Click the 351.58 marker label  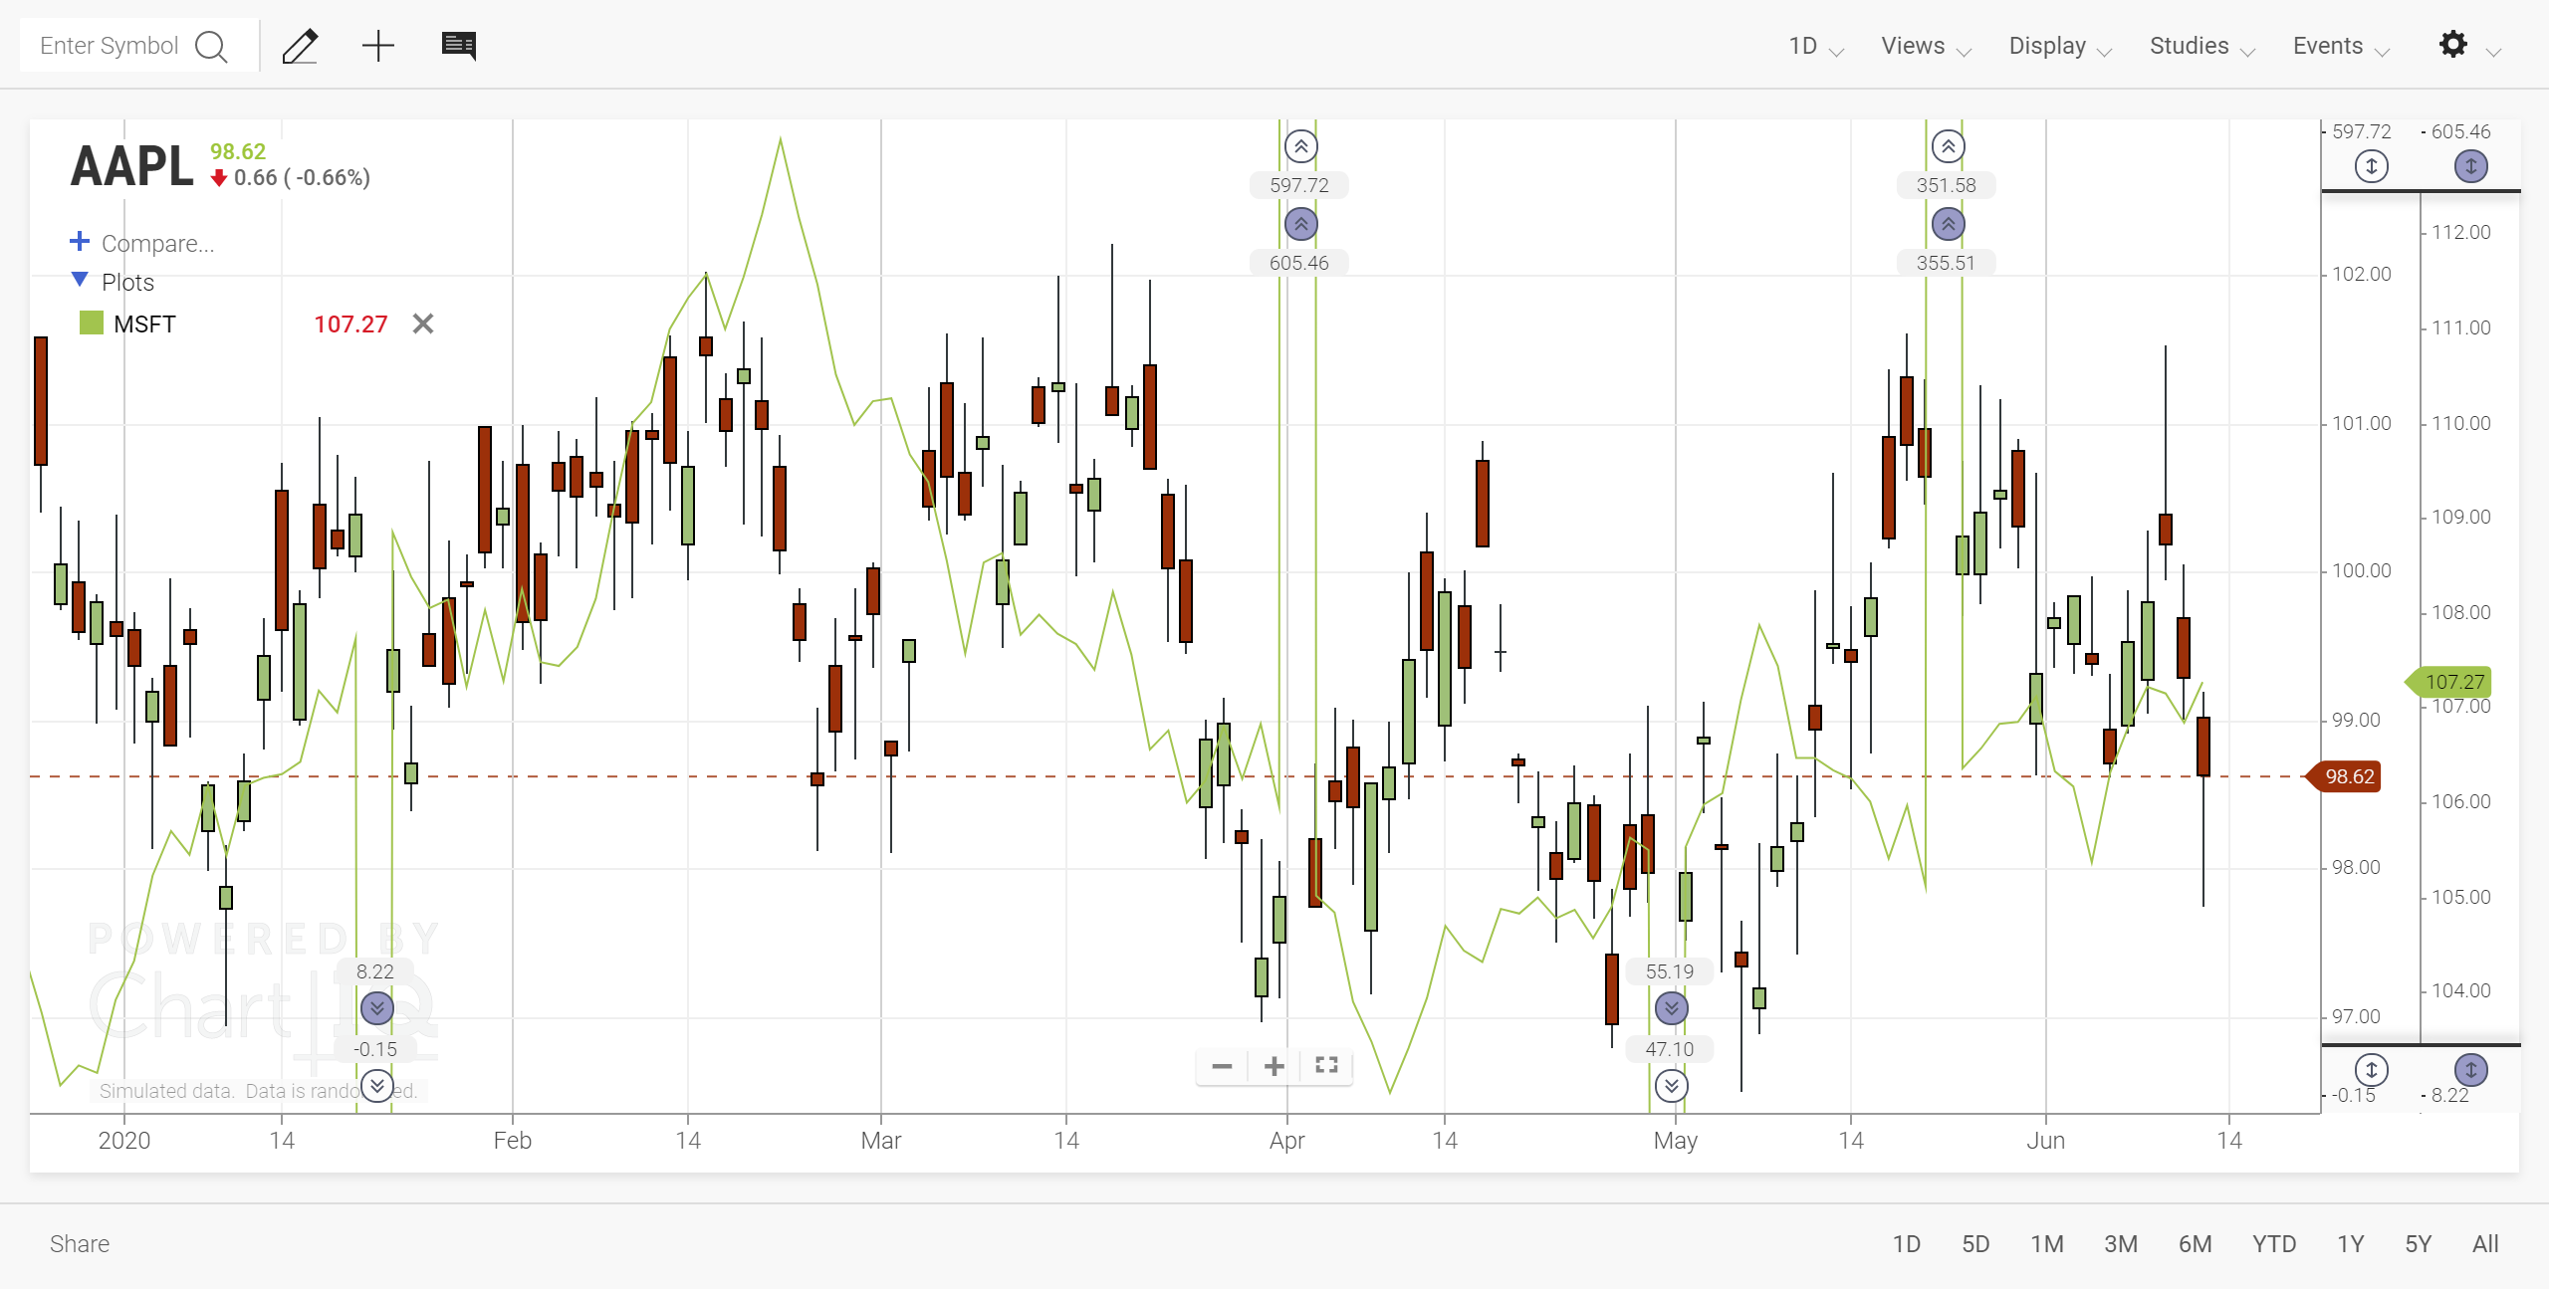1947,185
